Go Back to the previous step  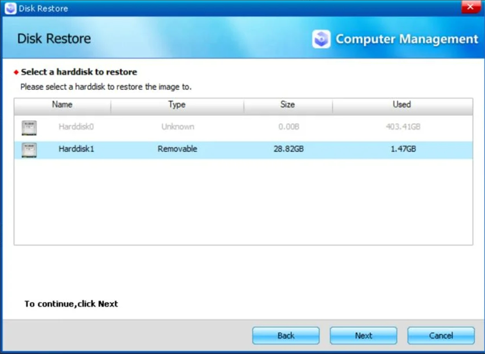click(286, 336)
